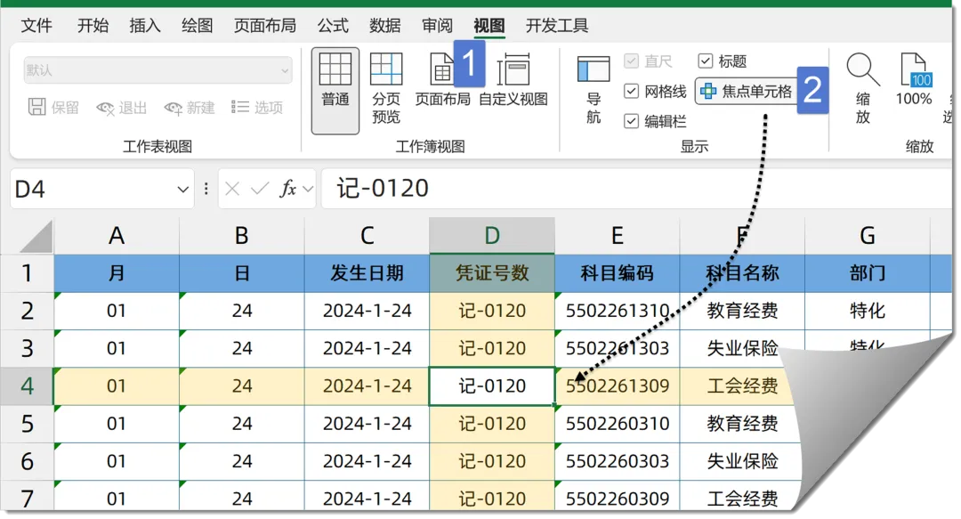Click the formula bar showing 记-0120
The image size is (961, 519).
click(x=623, y=189)
